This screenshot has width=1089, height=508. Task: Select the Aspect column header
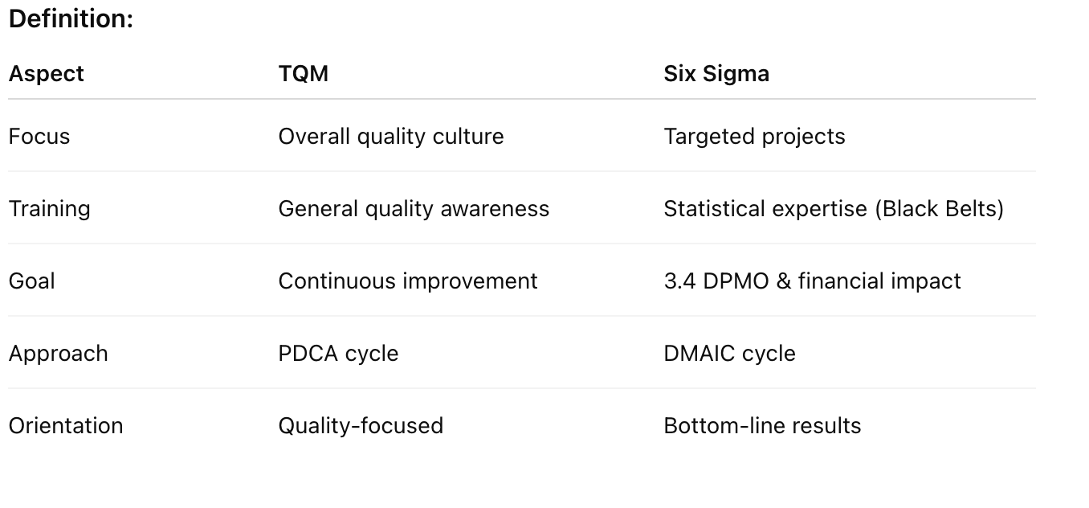point(47,74)
